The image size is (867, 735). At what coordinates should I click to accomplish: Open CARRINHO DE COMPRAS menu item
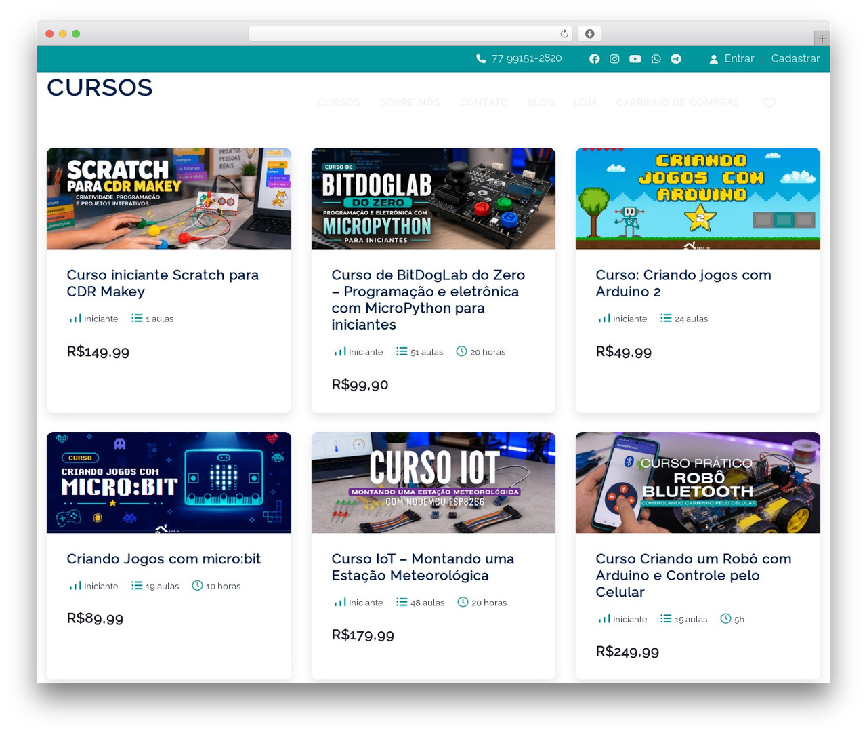click(677, 102)
